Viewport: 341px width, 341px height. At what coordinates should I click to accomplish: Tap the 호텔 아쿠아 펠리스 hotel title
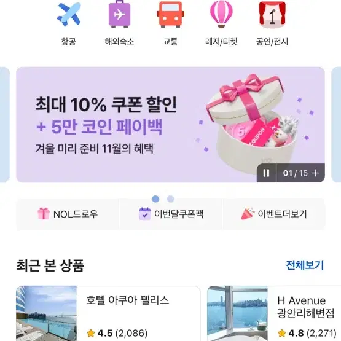128,300
